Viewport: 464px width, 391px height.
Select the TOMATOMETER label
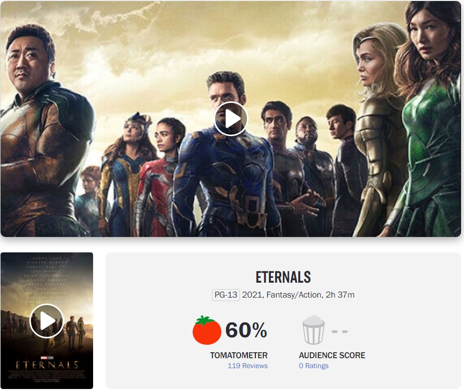[x=239, y=355]
